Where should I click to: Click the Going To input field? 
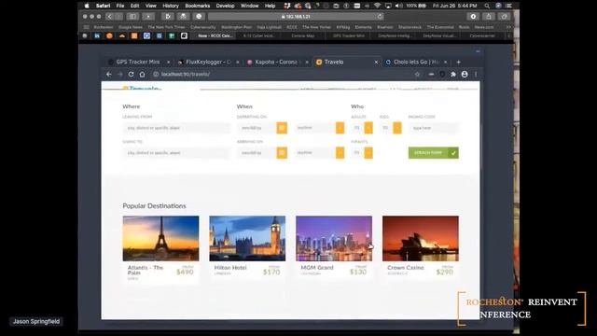[176, 153]
